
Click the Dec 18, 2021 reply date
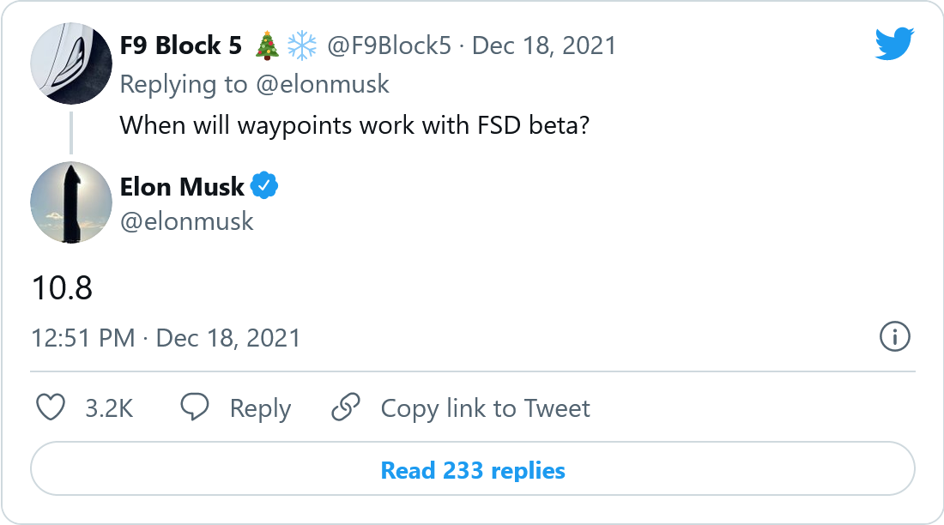544,45
